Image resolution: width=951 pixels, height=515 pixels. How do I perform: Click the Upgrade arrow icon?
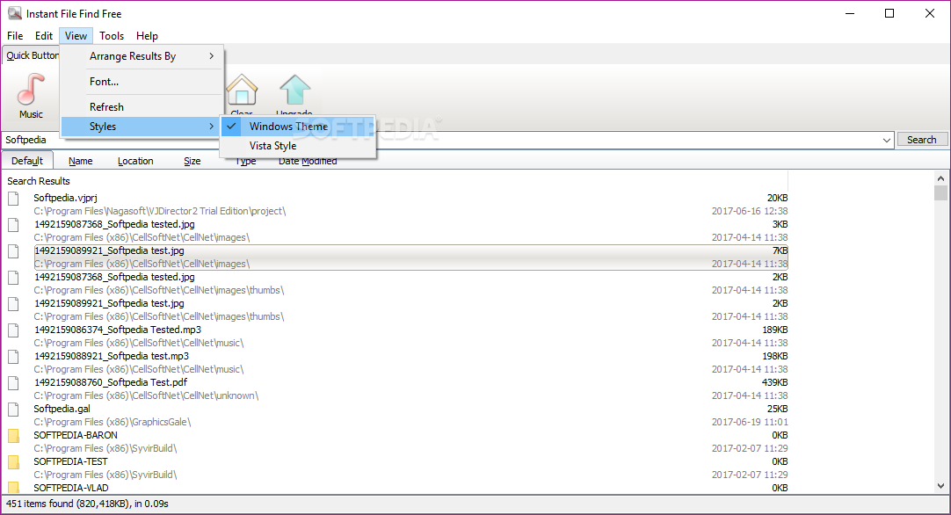[x=294, y=89]
